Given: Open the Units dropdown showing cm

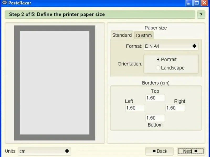Looking at the screenshot, I should (44, 151).
